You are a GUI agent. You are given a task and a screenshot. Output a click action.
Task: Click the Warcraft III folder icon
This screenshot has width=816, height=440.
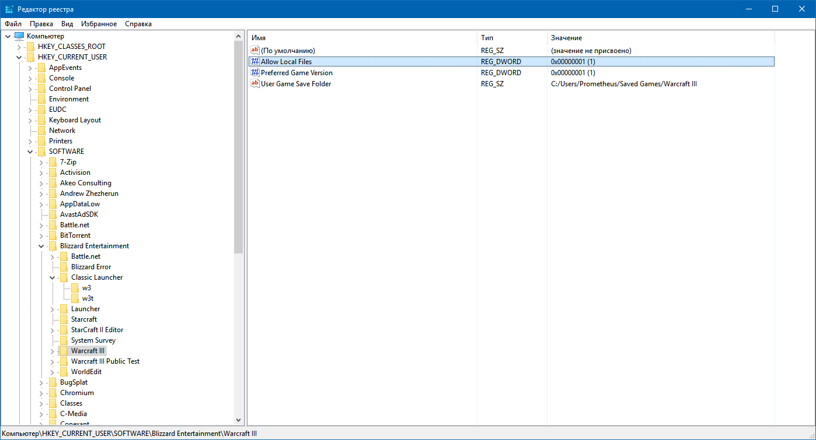click(64, 351)
